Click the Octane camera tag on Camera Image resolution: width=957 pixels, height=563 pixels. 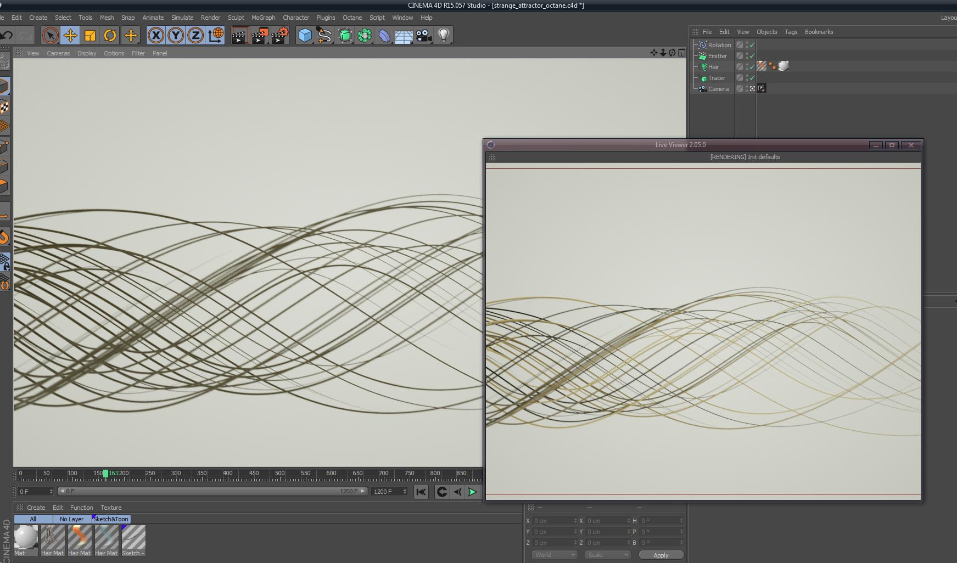coord(762,88)
